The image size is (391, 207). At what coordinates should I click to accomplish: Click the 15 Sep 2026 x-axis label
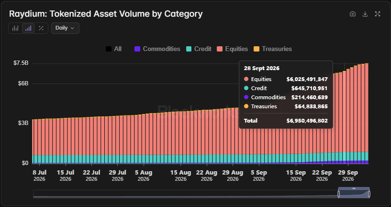pos(296,176)
